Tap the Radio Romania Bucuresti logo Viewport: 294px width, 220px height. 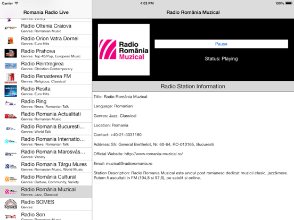pyautogui.click(x=11, y=129)
